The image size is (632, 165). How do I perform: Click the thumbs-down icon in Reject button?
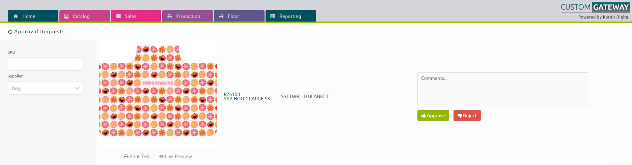(460, 115)
